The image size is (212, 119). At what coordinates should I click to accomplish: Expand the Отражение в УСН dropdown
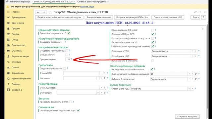pyautogui.click(x=192, y=51)
